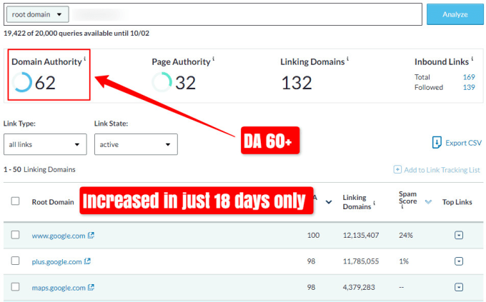Click the total inbound links value 169
486x302 pixels.
click(x=469, y=77)
